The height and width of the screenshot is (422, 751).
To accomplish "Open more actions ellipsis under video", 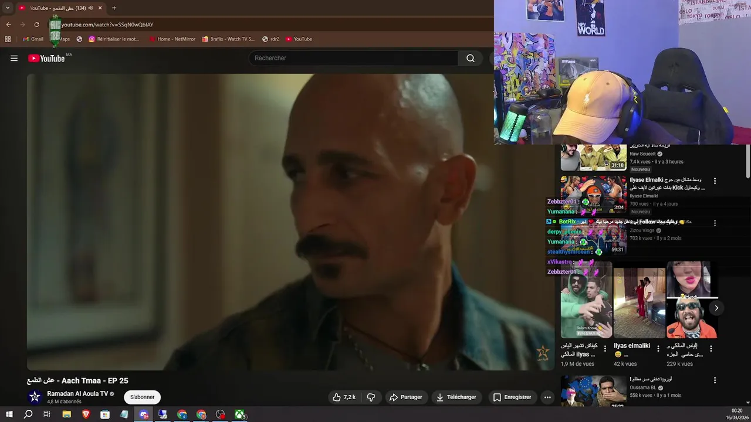I will [x=547, y=397].
